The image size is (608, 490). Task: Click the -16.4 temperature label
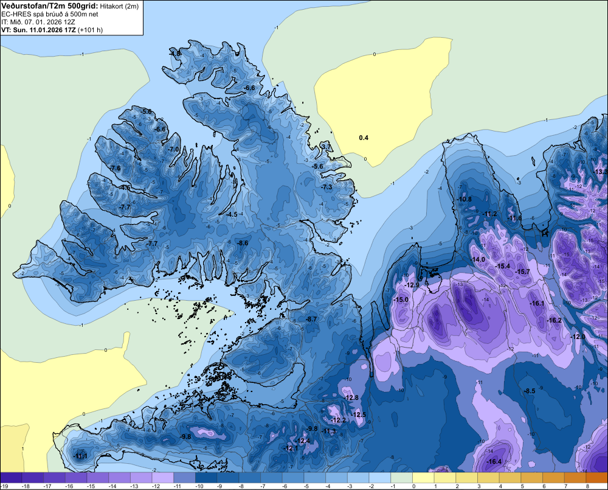coord(494,461)
